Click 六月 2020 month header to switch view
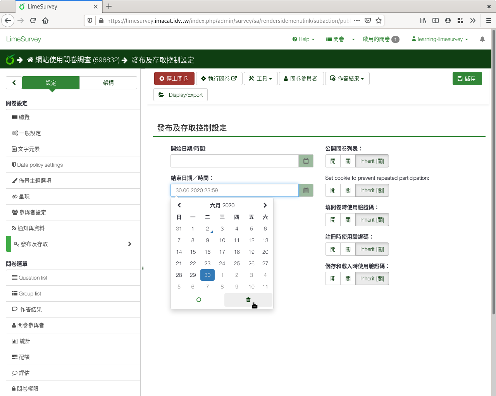This screenshot has width=496, height=396. [222, 205]
